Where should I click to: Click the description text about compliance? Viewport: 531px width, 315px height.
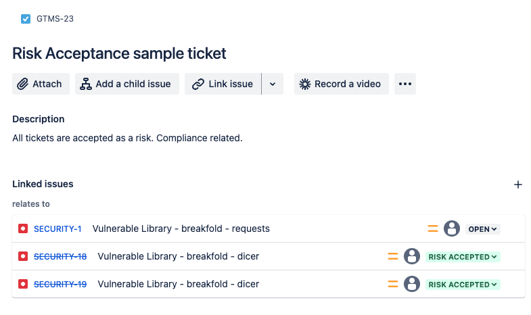(127, 138)
